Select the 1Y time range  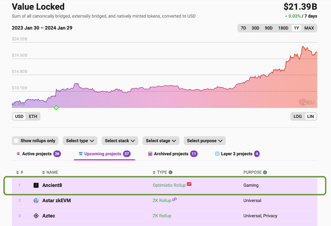297,28
